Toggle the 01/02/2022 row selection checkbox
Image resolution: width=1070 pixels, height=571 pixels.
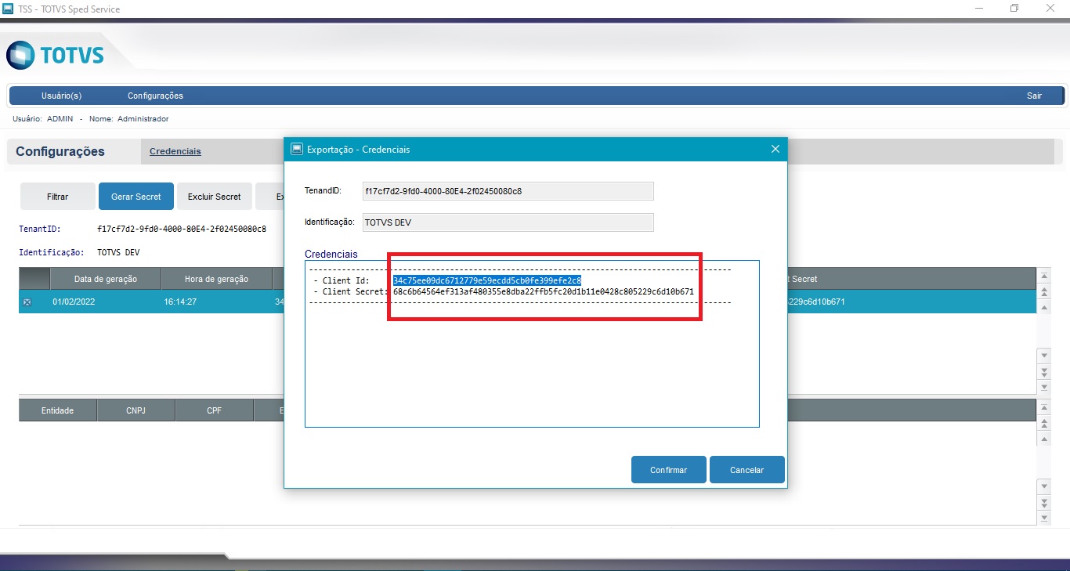(x=27, y=302)
